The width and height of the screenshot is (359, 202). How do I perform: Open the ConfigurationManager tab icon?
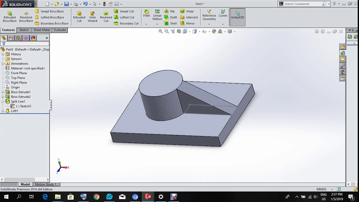click(x=18, y=38)
